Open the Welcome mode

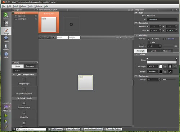coord(6,16)
